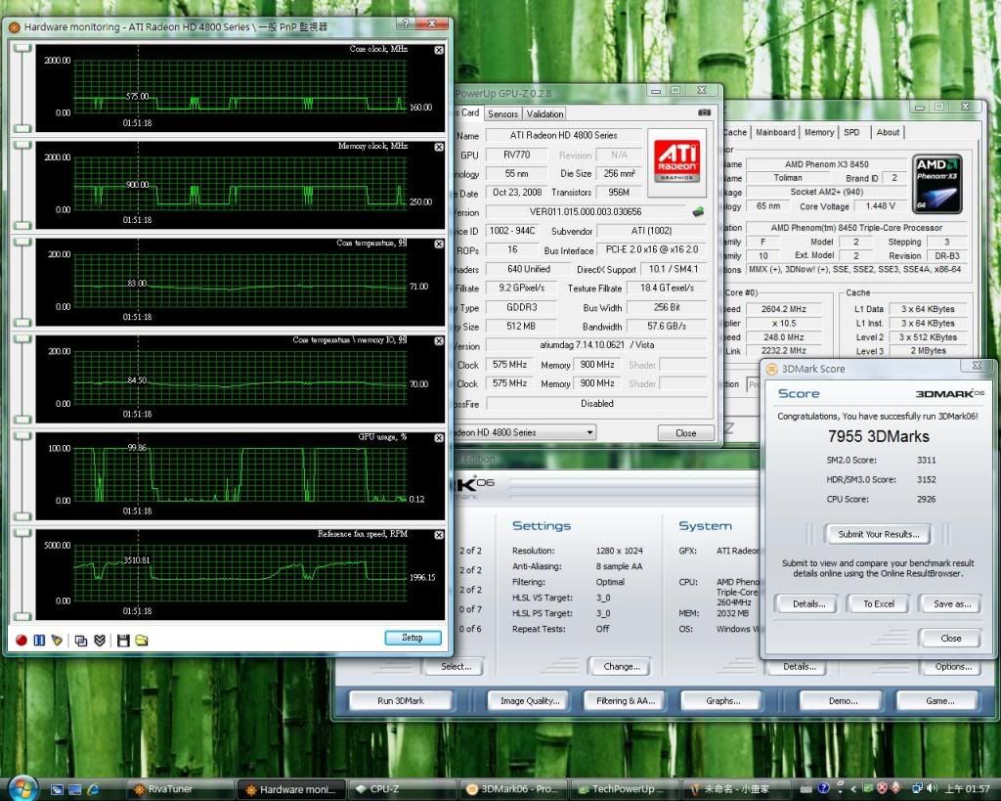Open the Memory tab in CPU-Z
The width and height of the screenshot is (1001, 801).
point(819,132)
